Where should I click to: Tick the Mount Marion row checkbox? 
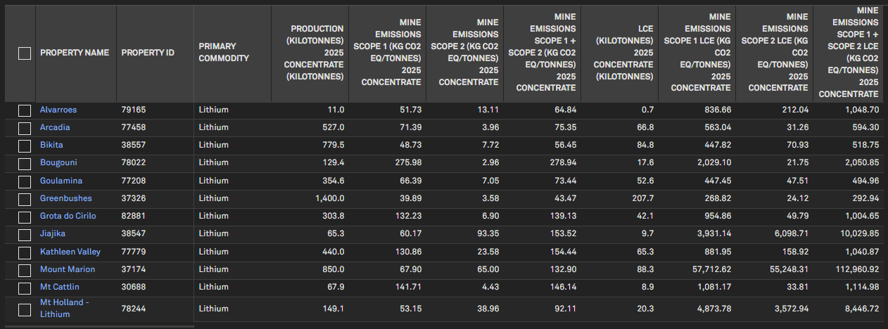pos(25,270)
